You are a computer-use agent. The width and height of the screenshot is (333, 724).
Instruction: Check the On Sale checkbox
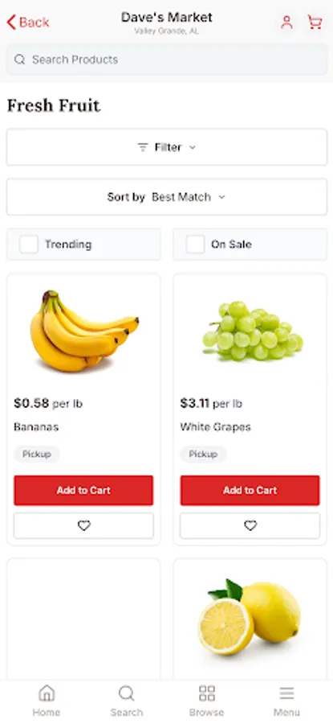pyautogui.click(x=195, y=245)
